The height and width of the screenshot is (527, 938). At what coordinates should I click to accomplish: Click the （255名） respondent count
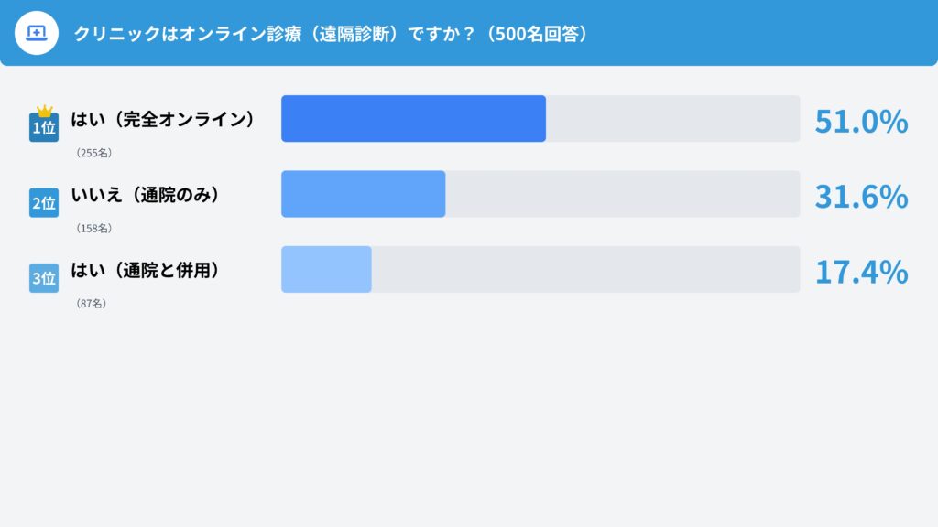tap(93, 154)
